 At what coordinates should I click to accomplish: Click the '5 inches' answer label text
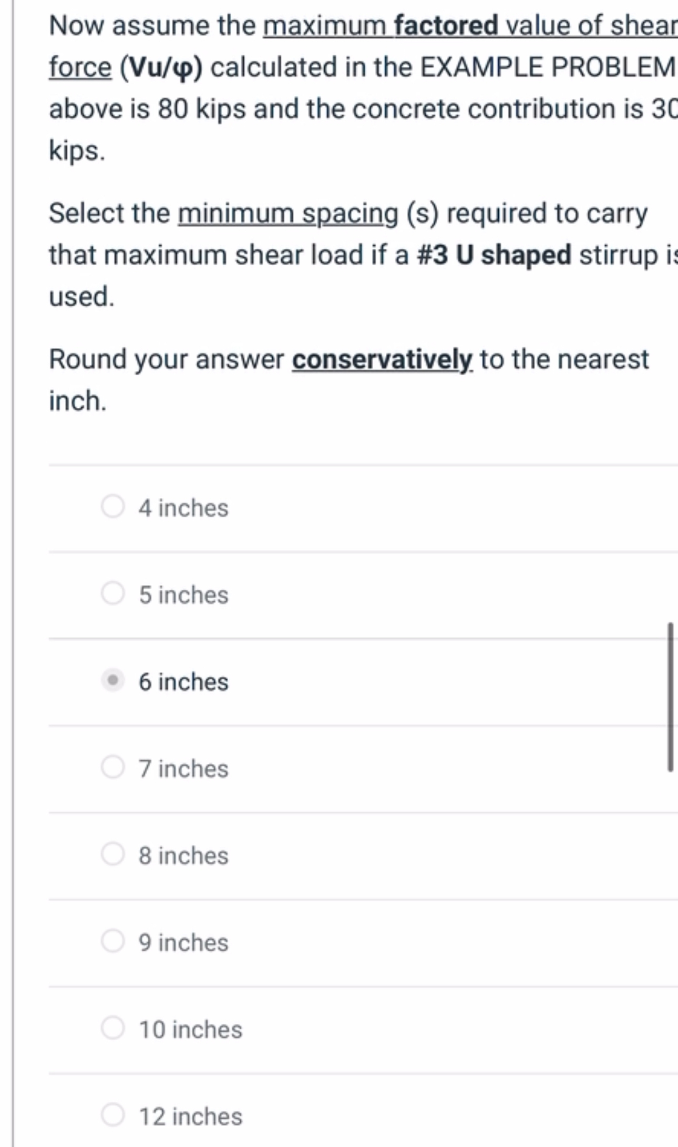pos(183,595)
